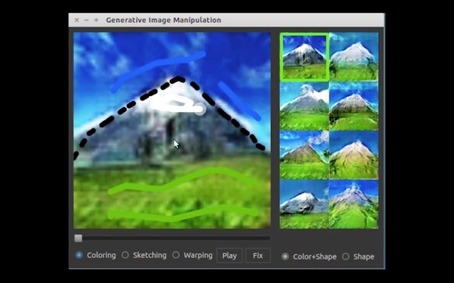Click the middle of the slider track
Viewport: 454px width, 283px height.
pos(172,238)
